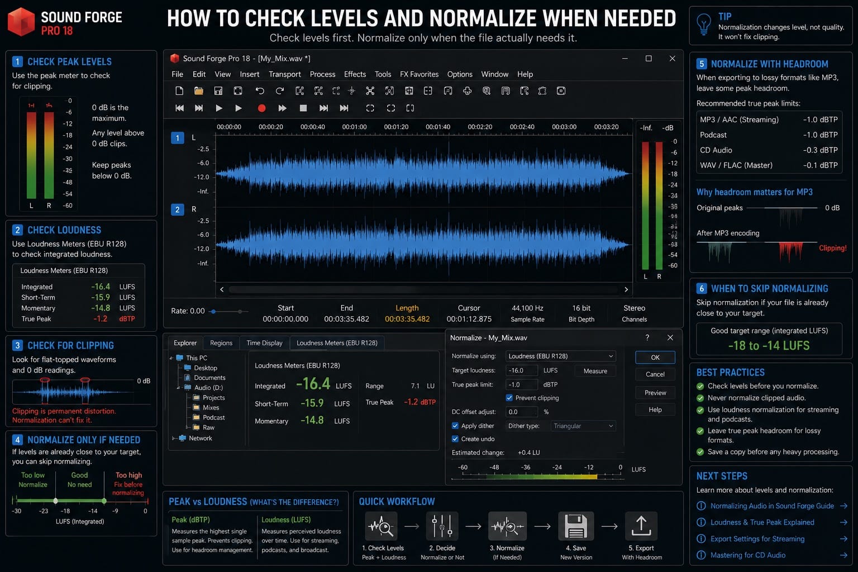Screen dimensions: 858x572
Task: Toggle the Create undo checkbox
Action: coord(455,439)
